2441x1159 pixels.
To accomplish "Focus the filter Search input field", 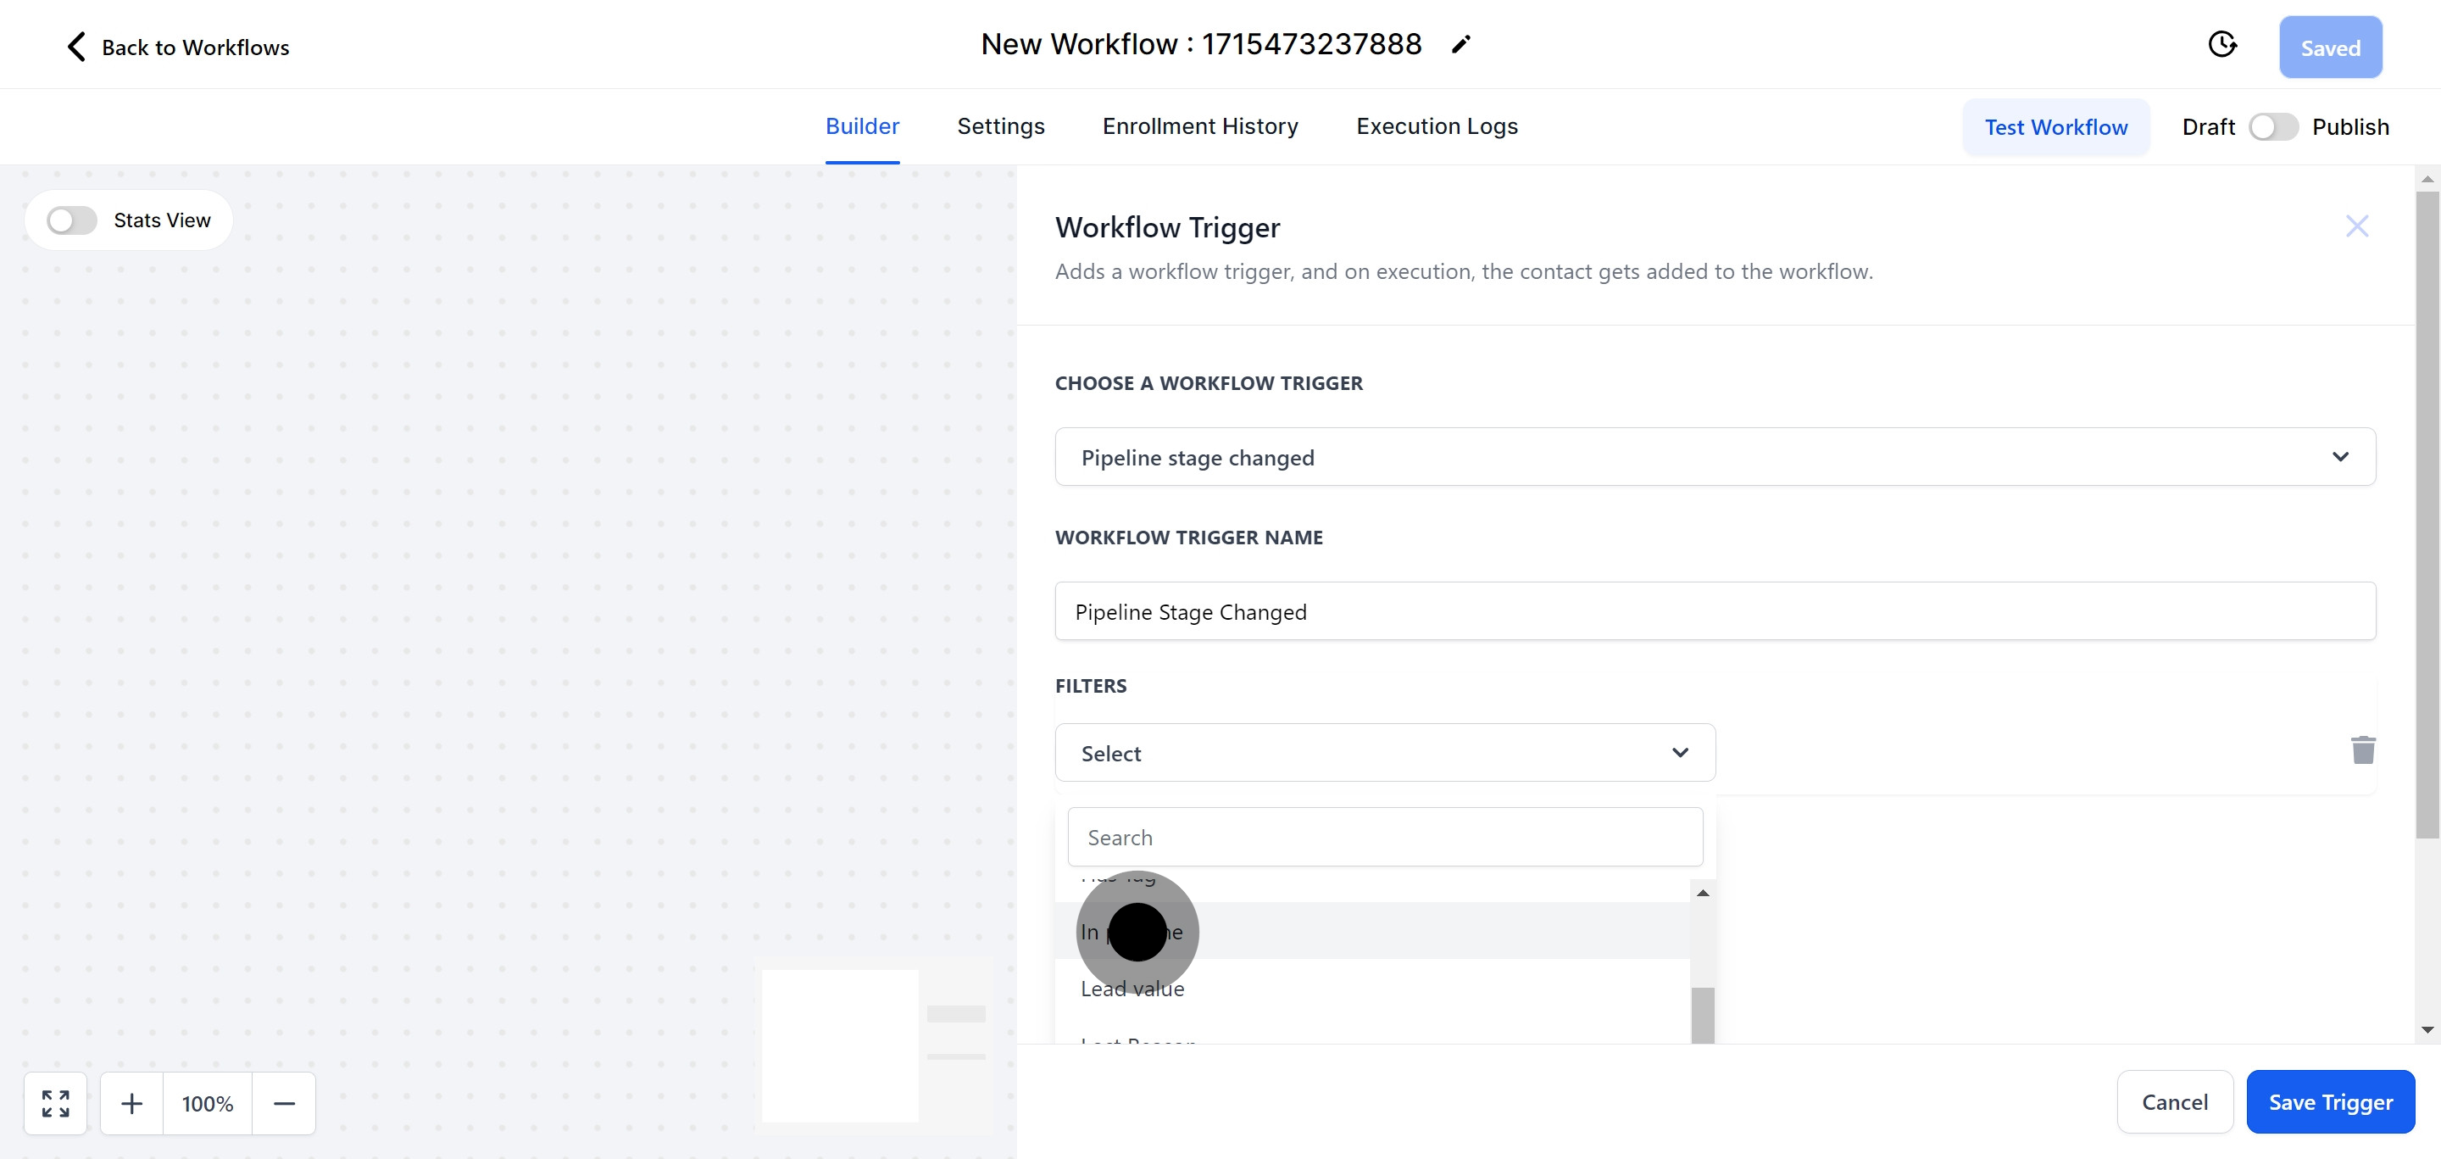I will click(1384, 838).
